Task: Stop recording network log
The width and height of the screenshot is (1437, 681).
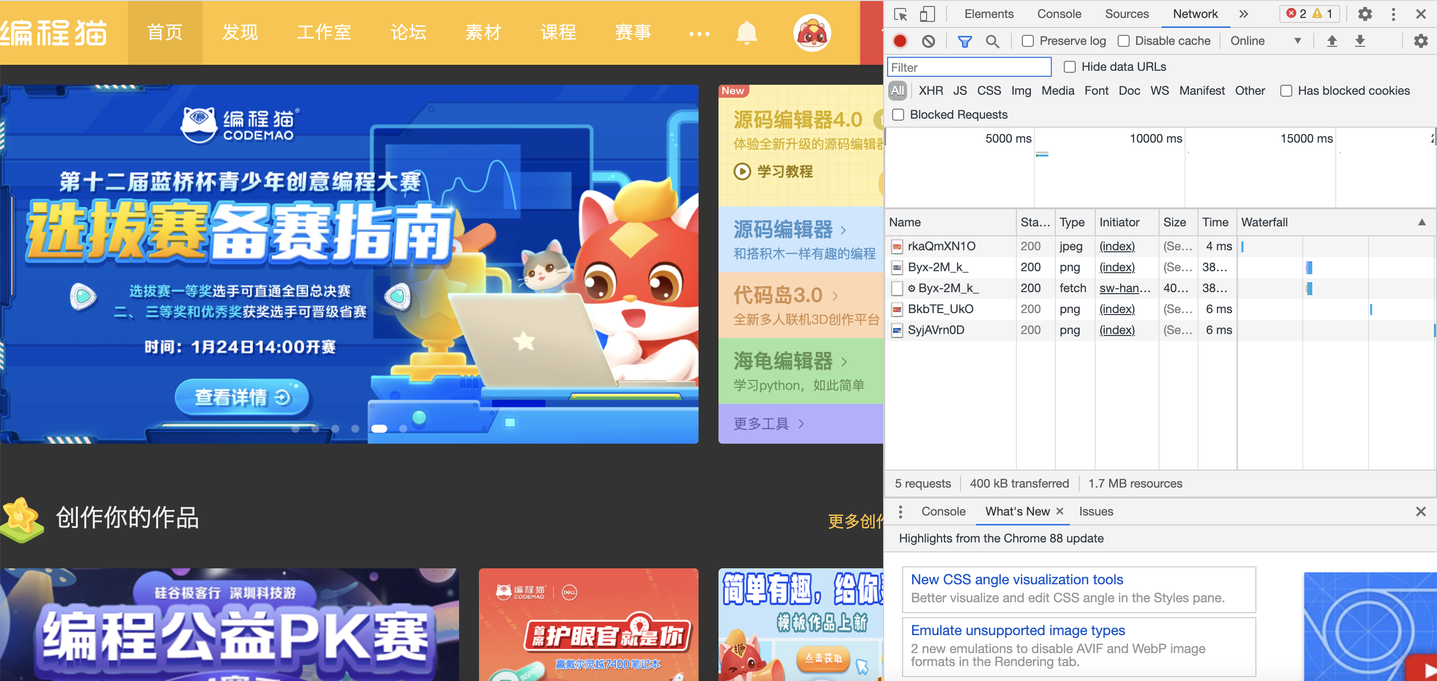Action: (x=900, y=41)
